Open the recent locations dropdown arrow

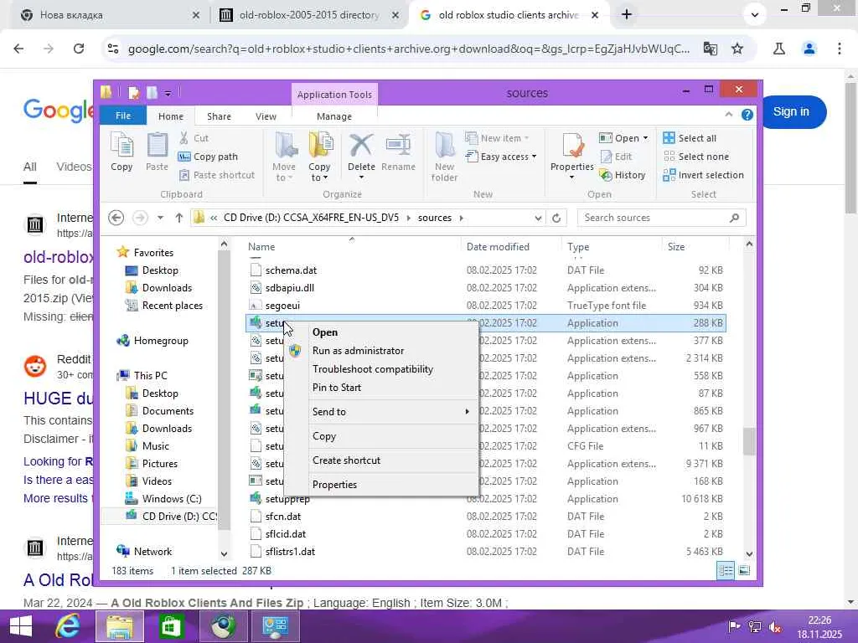160,218
